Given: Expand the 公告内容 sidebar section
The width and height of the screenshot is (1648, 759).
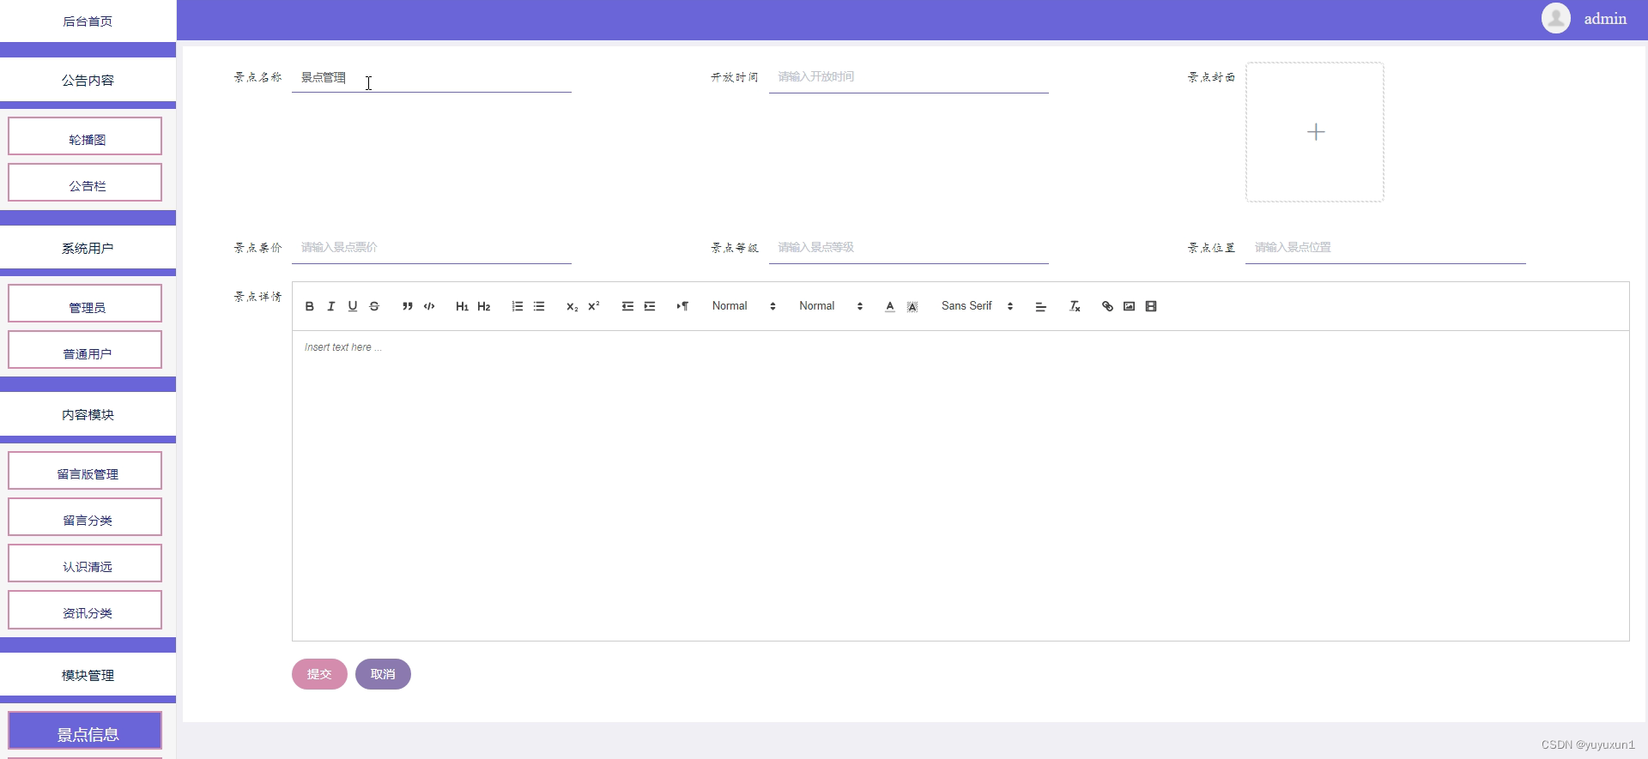Looking at the screenshot, I should click(88, 80).
